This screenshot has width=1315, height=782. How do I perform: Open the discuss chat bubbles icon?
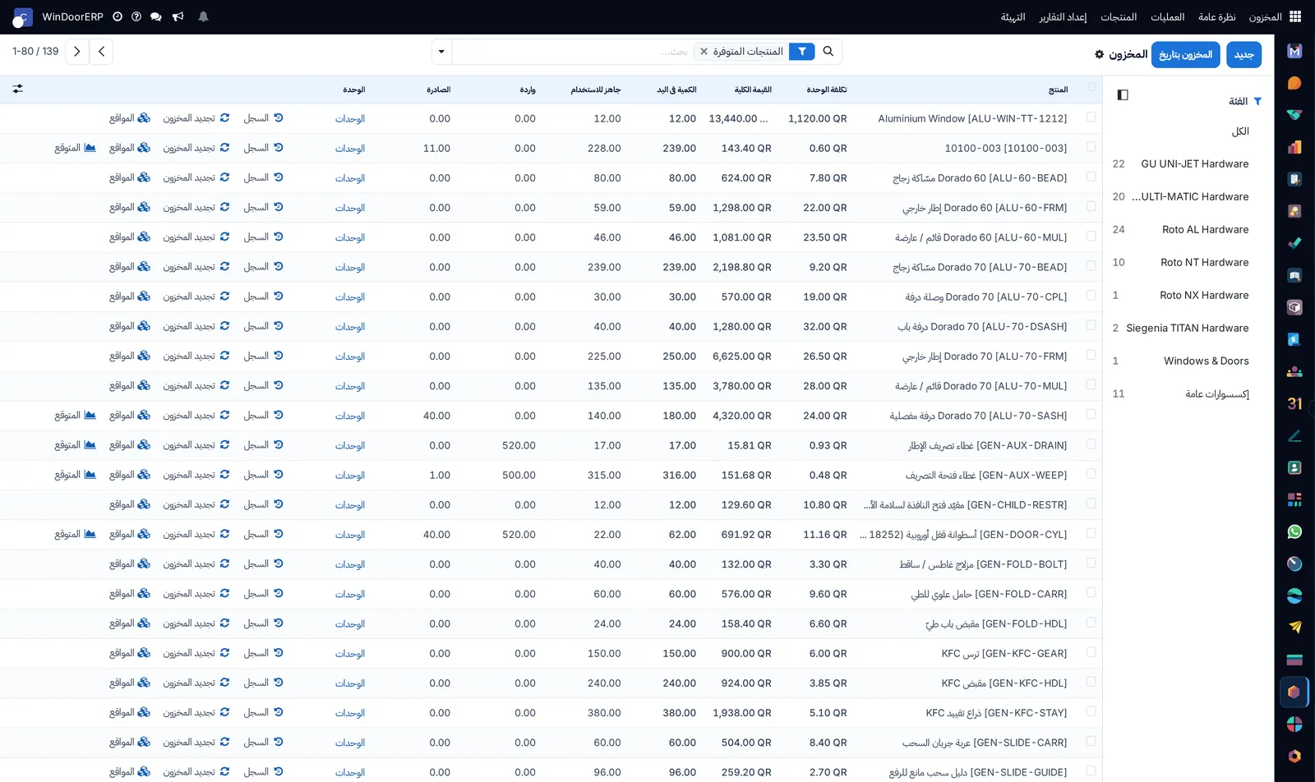156,16
